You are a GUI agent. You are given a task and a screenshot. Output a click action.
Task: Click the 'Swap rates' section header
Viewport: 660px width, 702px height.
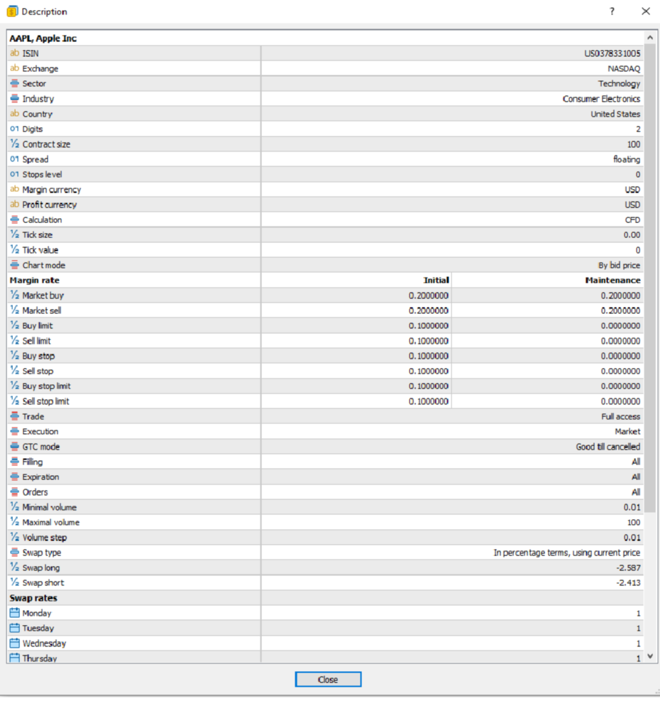tap(34, 598)
